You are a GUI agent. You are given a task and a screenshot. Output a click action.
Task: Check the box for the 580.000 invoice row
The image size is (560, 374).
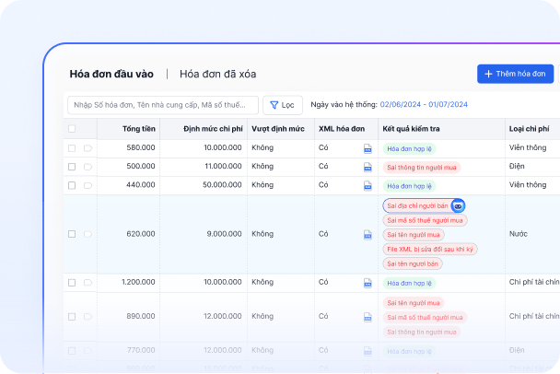pyautogui.click(x=72, y=148)
